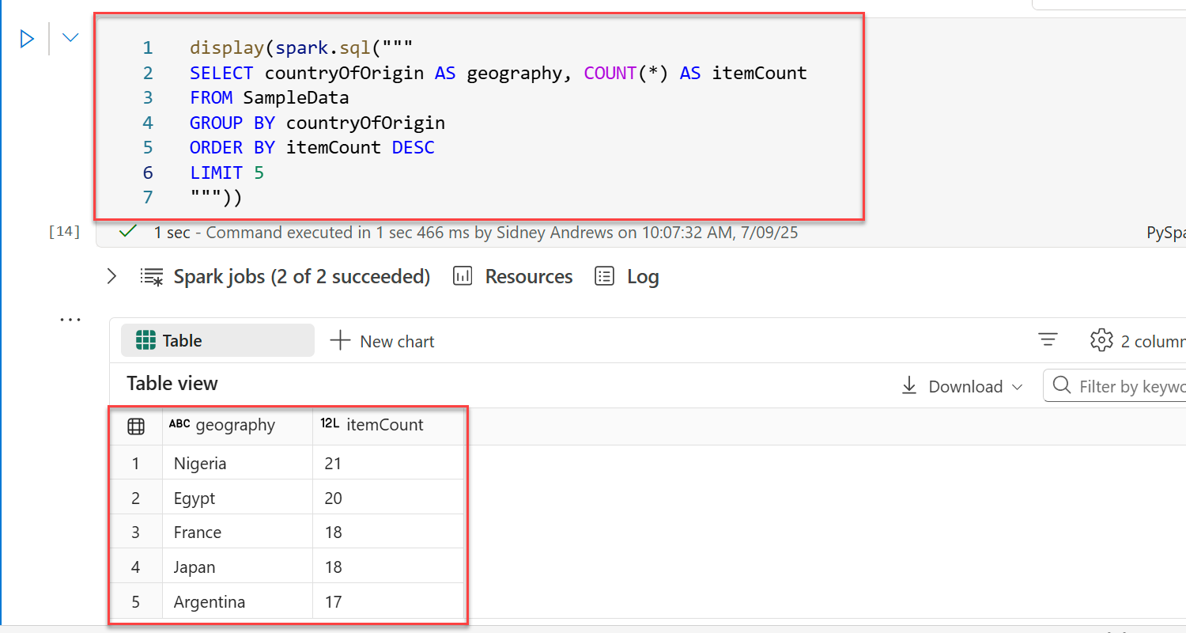Image resolution: width=1186 pixels, height=633 pixels.
Task: Select row number 3
Action: click(135, 532)
